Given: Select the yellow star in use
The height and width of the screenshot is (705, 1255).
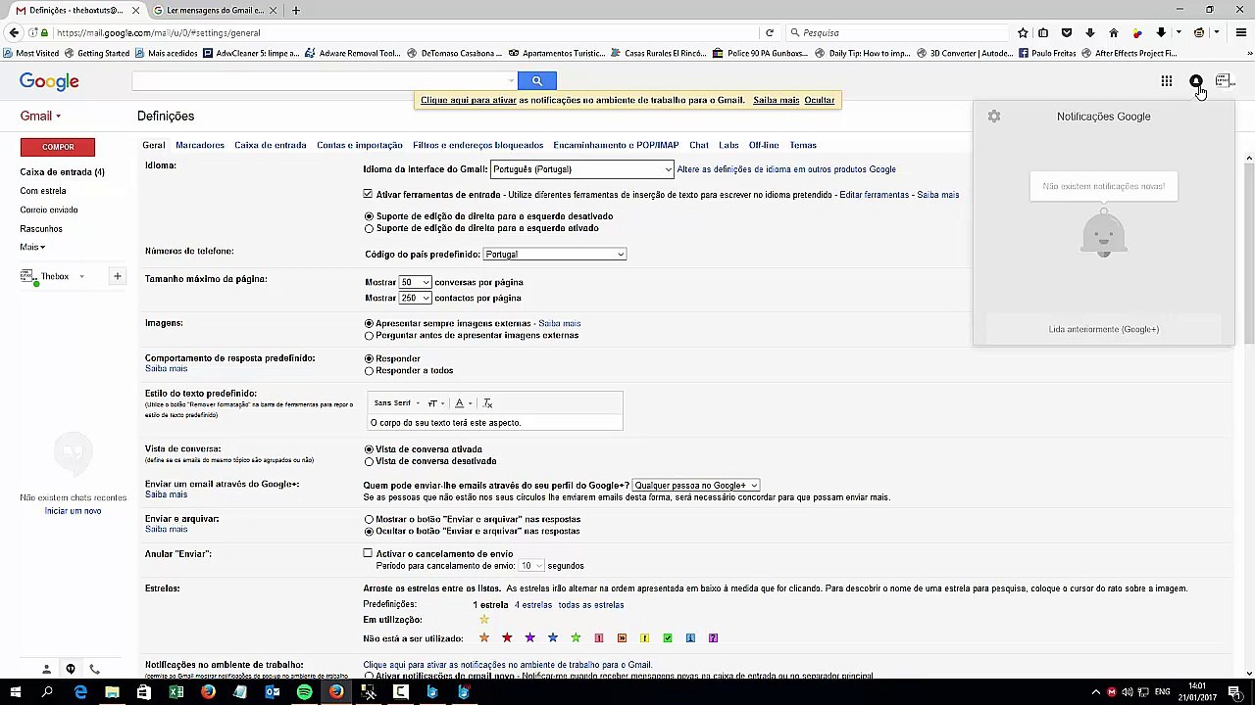Looking at the screenshot, I should (483, 620).
